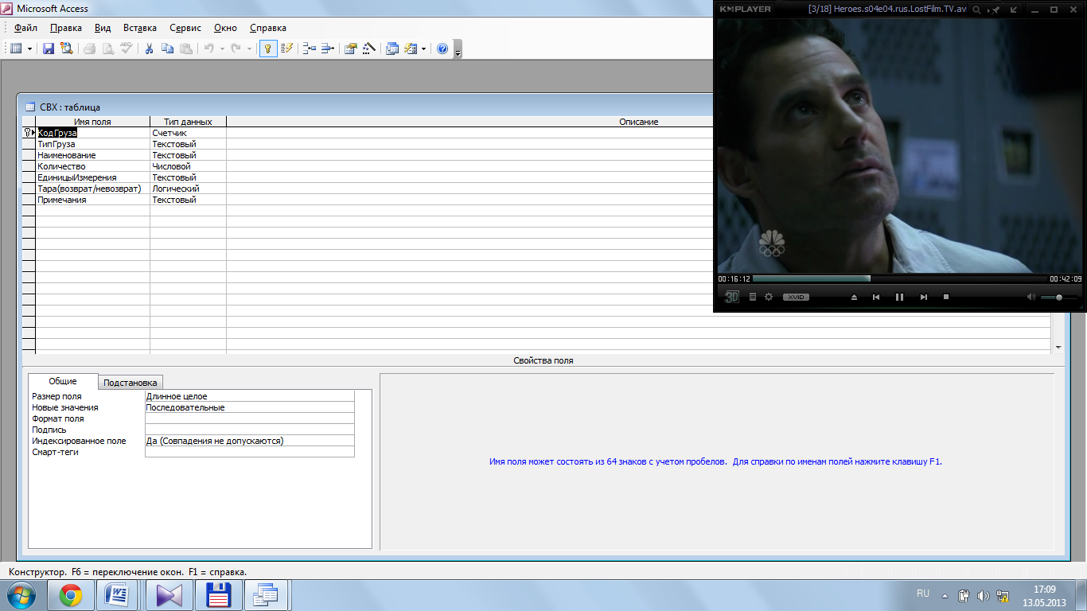Click the KMPlayer open/eject file button

tap(854, 297)
